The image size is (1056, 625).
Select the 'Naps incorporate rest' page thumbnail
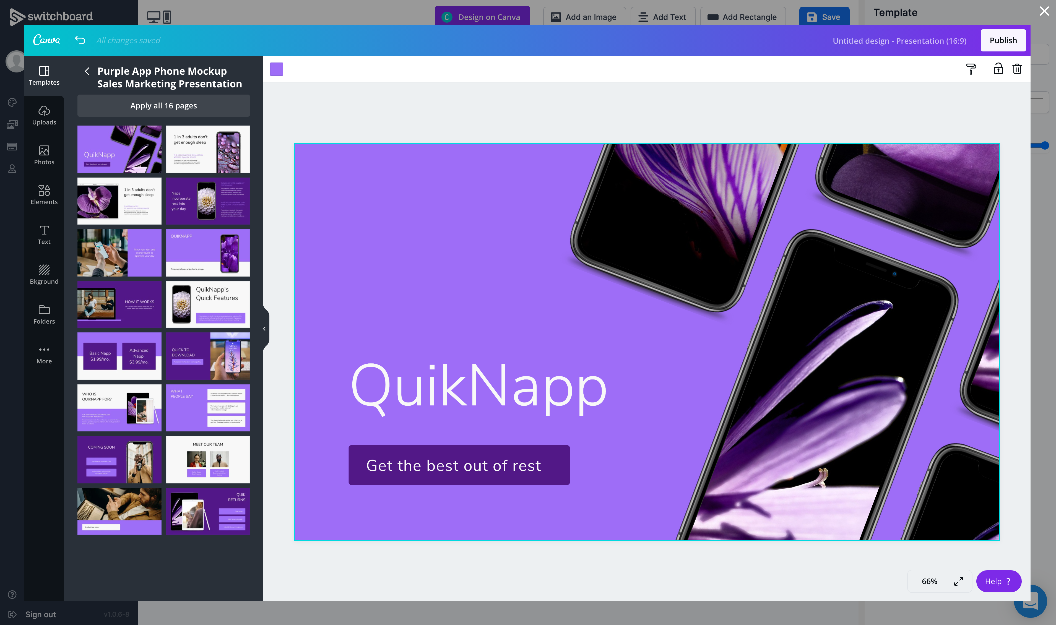(x=208, y=201)
